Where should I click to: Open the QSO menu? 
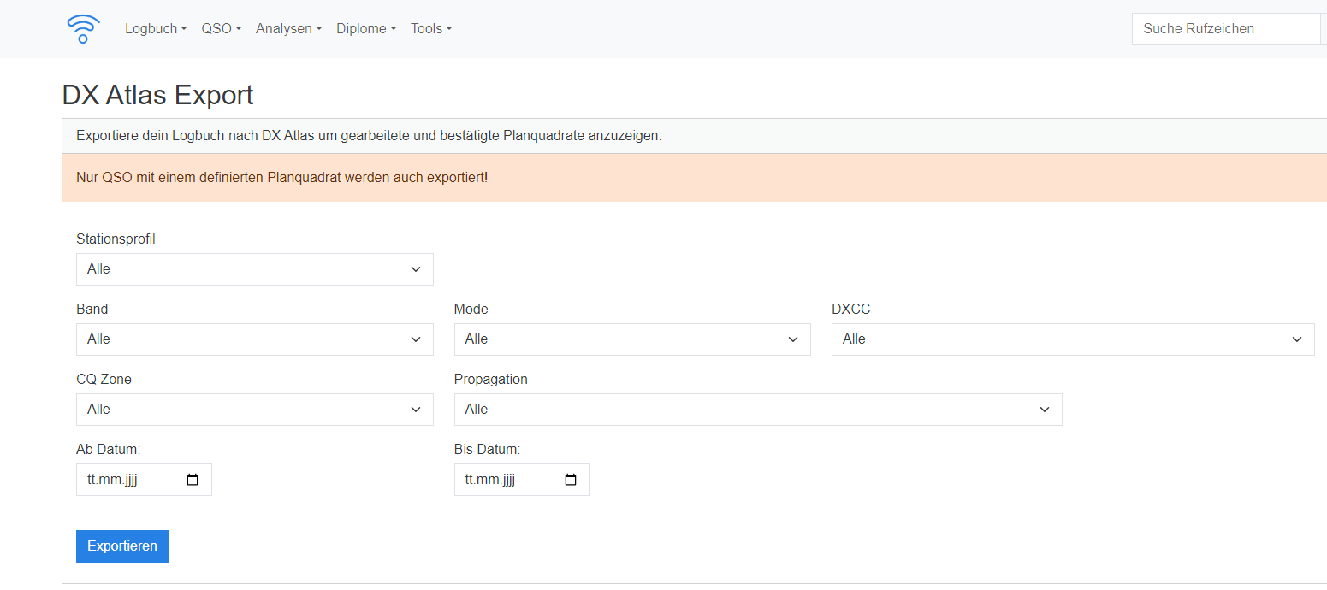click(x=222, y=29)
